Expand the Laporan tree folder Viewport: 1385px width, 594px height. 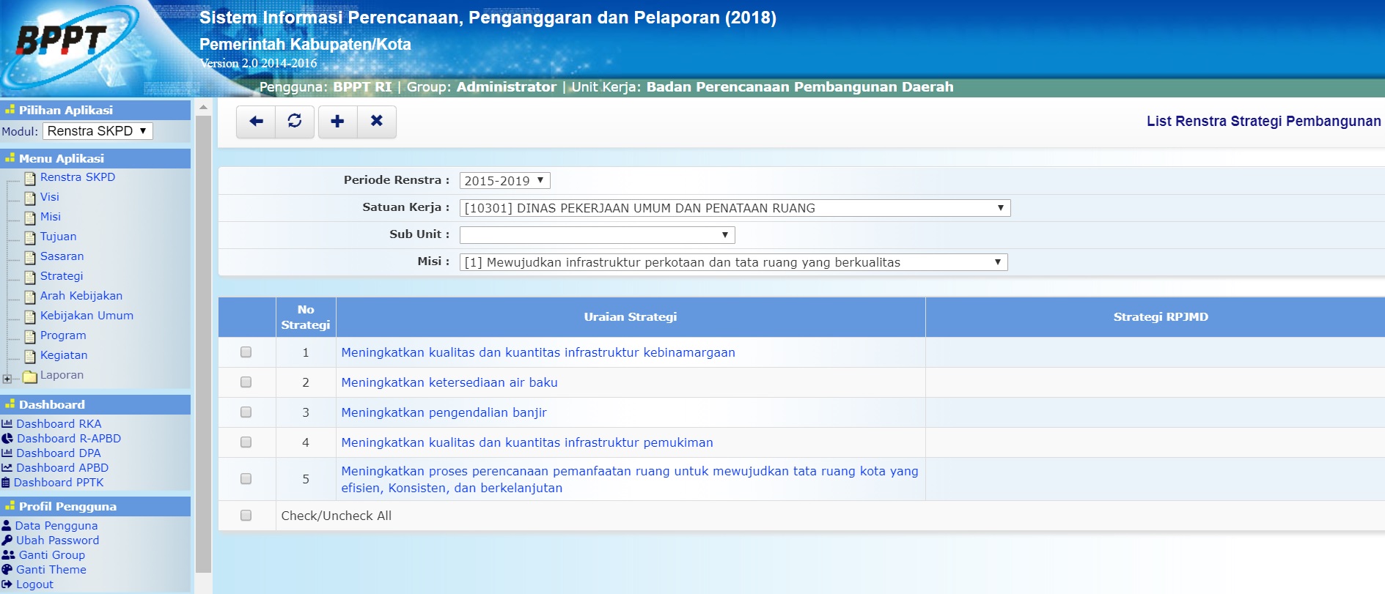point(7,379)
